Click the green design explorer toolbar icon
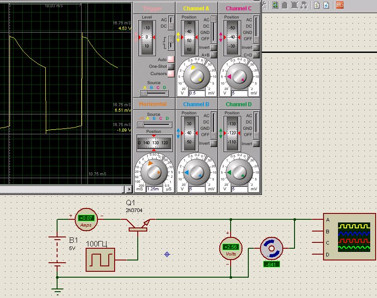This screenshot has height=298, width=377. (275, 5)
